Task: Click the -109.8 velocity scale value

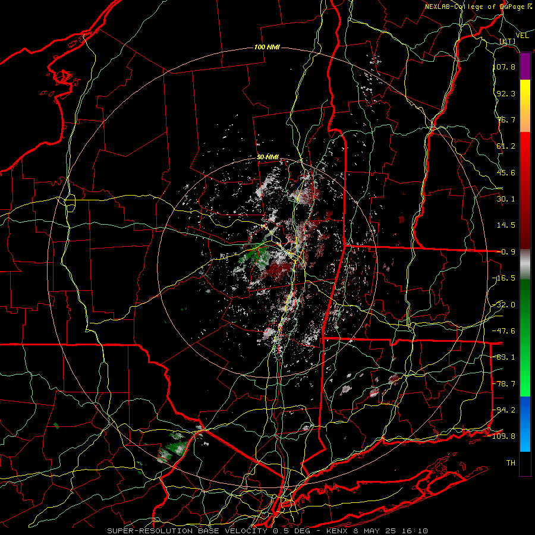Action: coord(502,436)
